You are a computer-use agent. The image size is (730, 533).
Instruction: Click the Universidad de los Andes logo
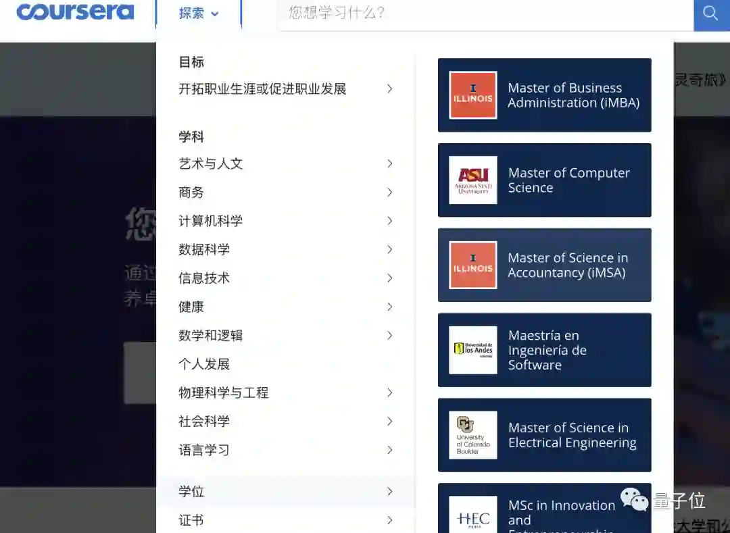pos(473,350)
